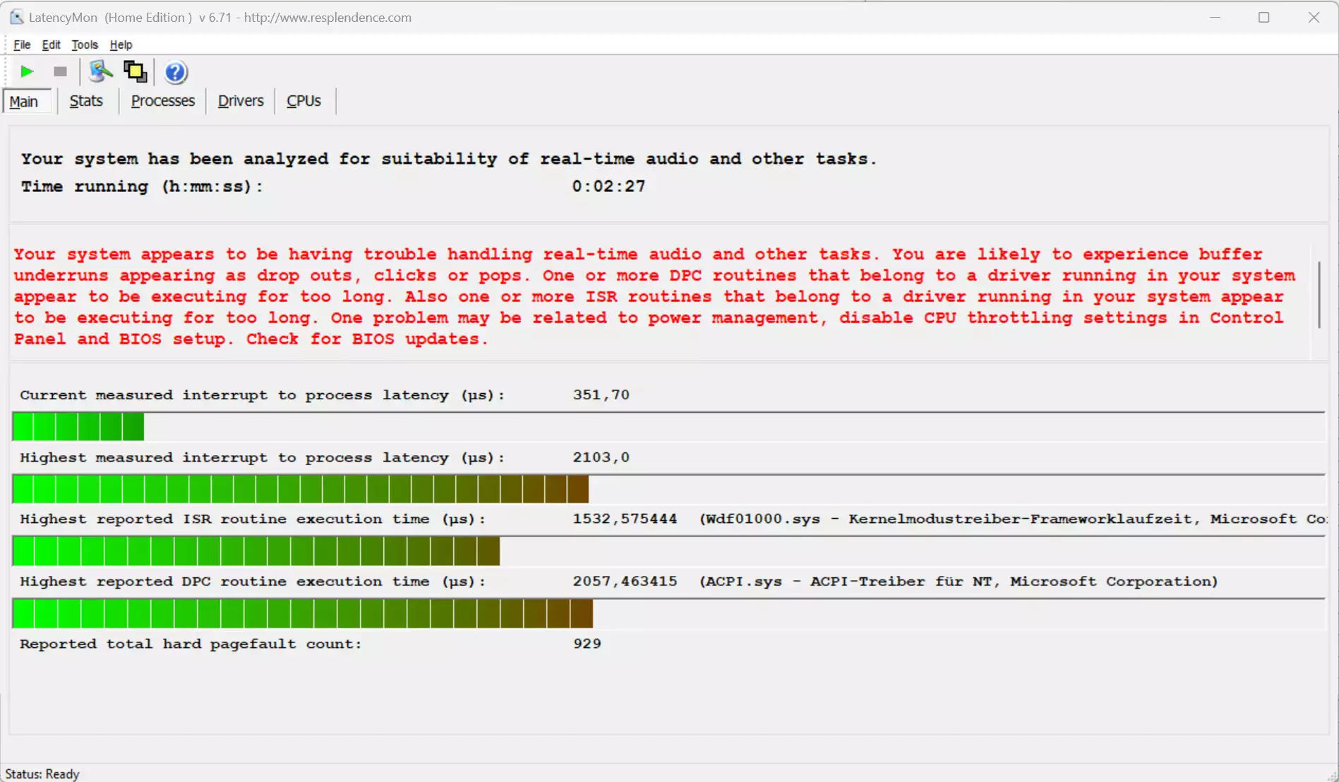Open the File menu
Screen dimensions: 1339x782
pyautogui.click(x=22, y=44)
